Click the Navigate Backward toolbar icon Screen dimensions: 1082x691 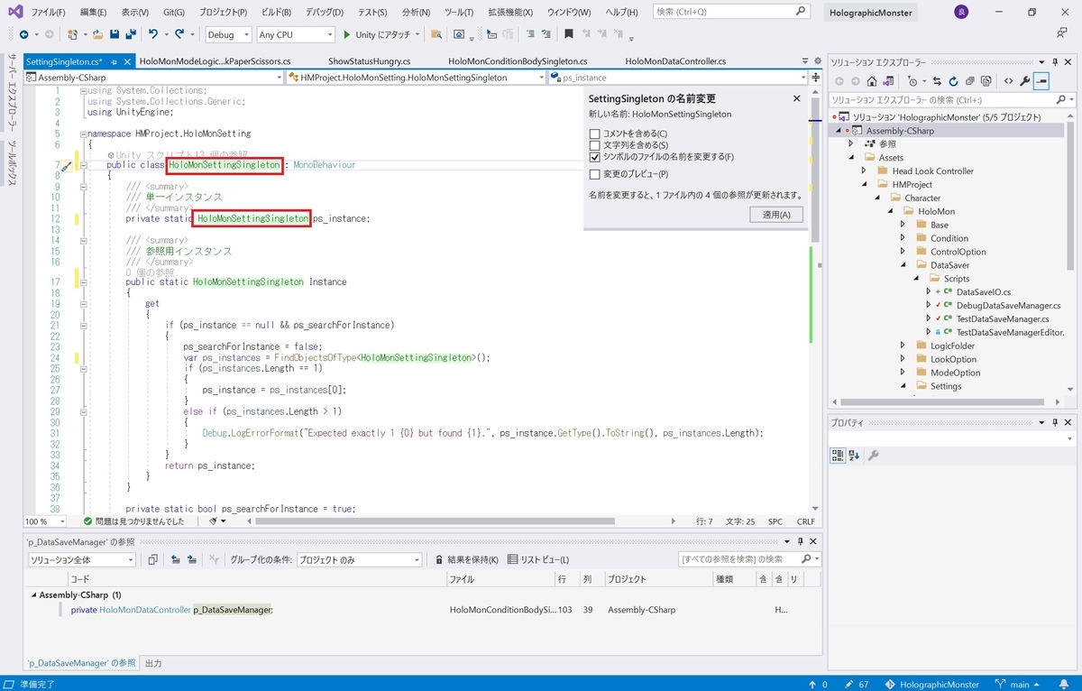click(x=24, y=34)
